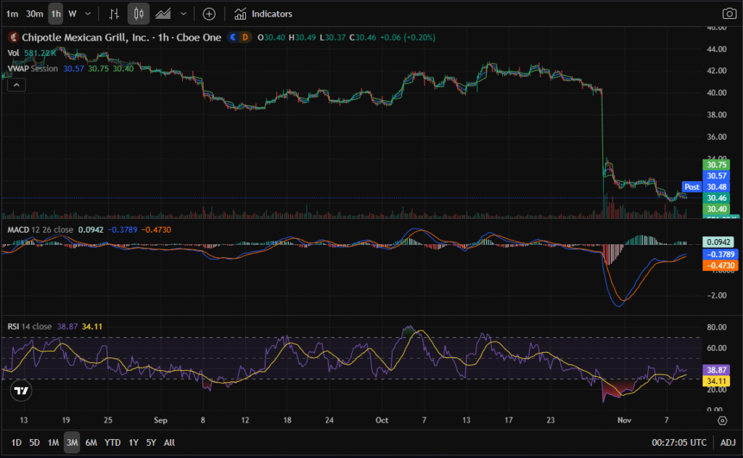The height and width of the screenshot is (458, 743).
Task: Select the bars chart style icon
Action: [x=114, y=14]
